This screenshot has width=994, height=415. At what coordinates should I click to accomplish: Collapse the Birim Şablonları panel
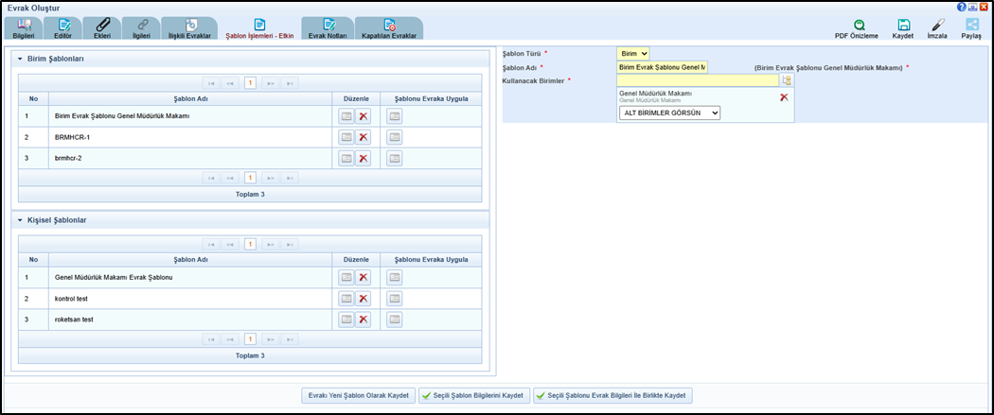20,59
